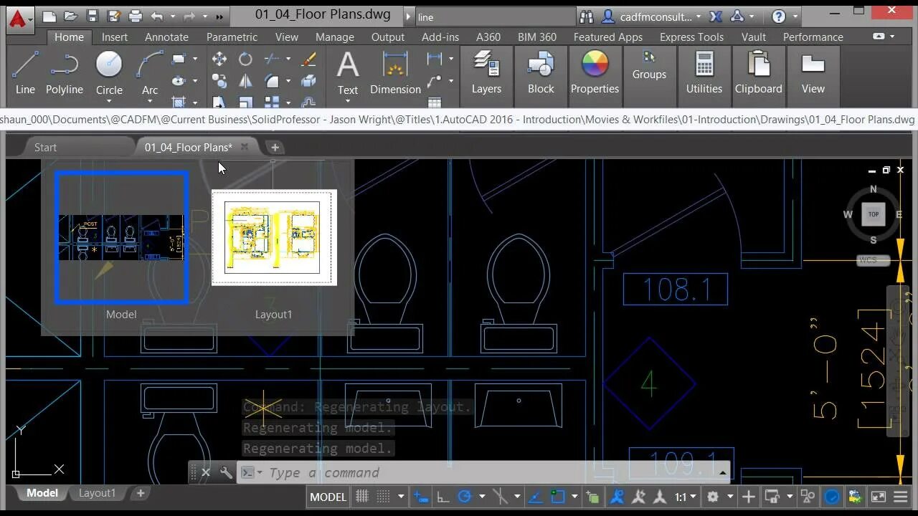Insert a Table from annotation panel

pos(435,102)
